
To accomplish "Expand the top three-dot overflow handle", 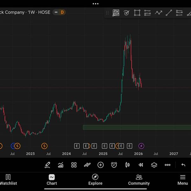I will tap(95, 4).
